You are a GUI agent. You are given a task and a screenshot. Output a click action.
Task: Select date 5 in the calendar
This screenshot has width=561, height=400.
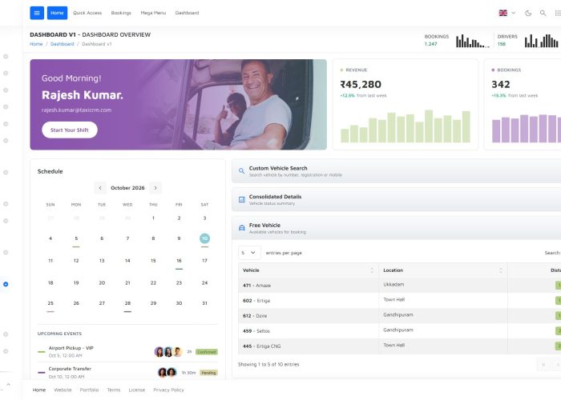76,238
